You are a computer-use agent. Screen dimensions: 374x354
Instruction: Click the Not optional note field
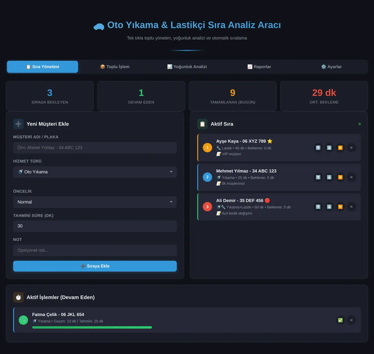(95, 250)
